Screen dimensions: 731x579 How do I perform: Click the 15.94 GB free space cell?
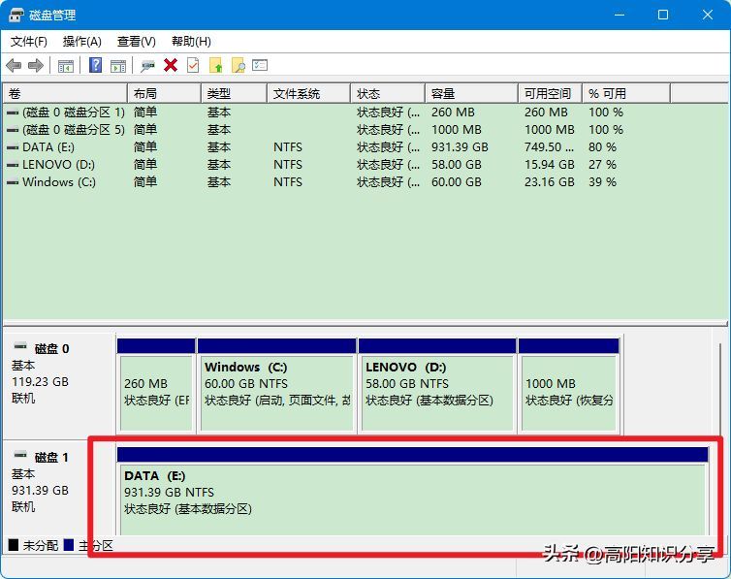(549, 165)
